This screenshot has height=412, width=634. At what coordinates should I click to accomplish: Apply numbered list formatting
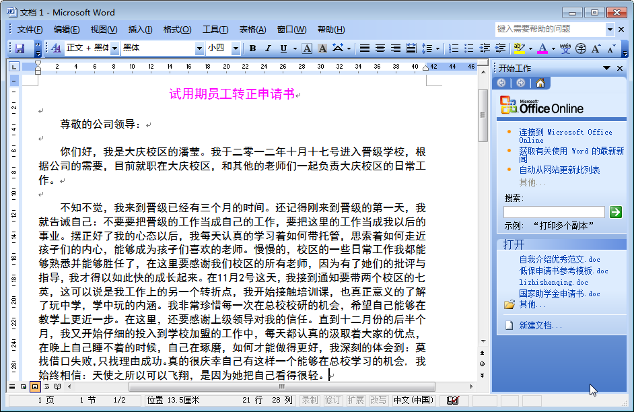point(453,48)
